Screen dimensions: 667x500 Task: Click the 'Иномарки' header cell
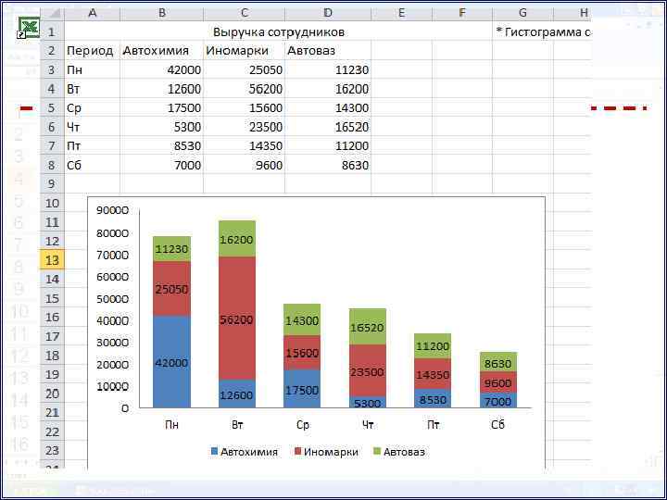tap(245, 51)
